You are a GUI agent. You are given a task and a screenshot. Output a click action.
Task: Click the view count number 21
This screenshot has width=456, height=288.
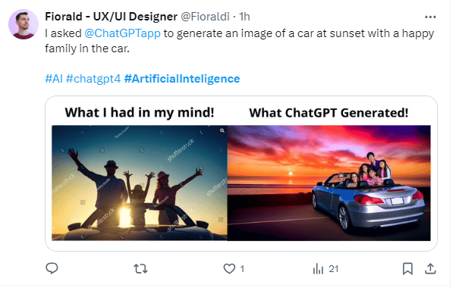[x=334, y=269]
